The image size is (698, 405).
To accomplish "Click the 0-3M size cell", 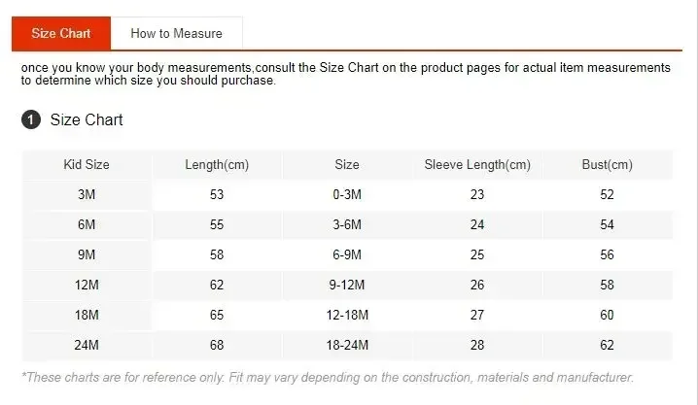I will click(347, 195).
